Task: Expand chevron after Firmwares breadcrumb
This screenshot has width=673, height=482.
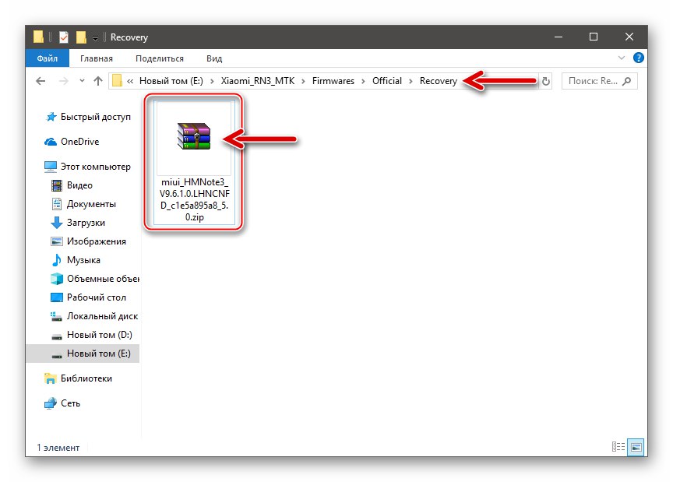Action: coord(363,81)
